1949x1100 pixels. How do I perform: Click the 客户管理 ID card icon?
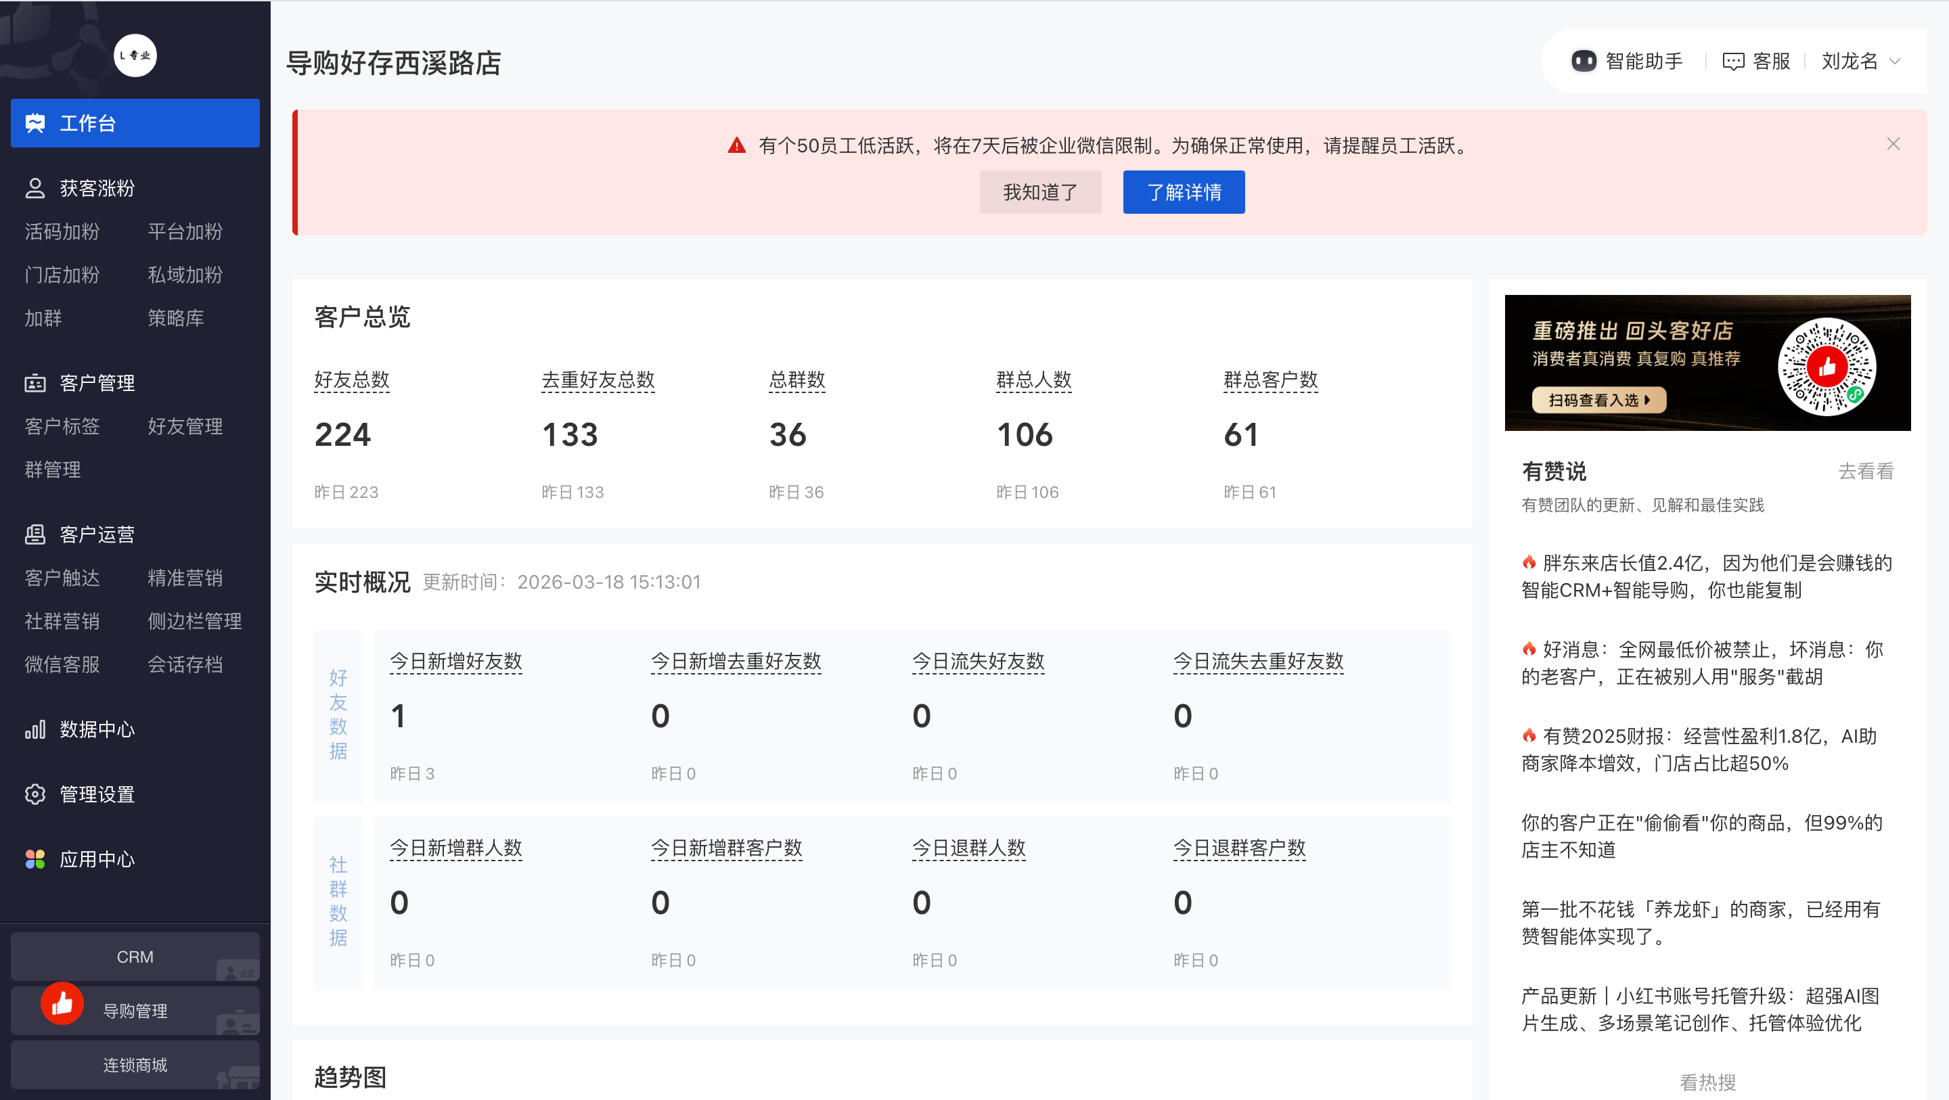coord(35,384)
